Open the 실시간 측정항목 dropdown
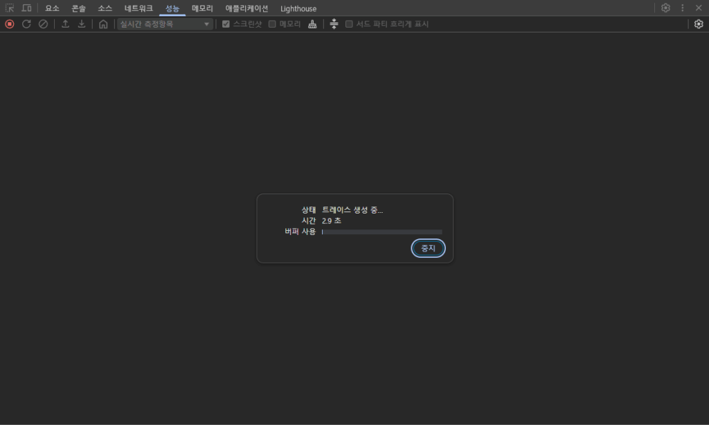 tap(164, 23)
